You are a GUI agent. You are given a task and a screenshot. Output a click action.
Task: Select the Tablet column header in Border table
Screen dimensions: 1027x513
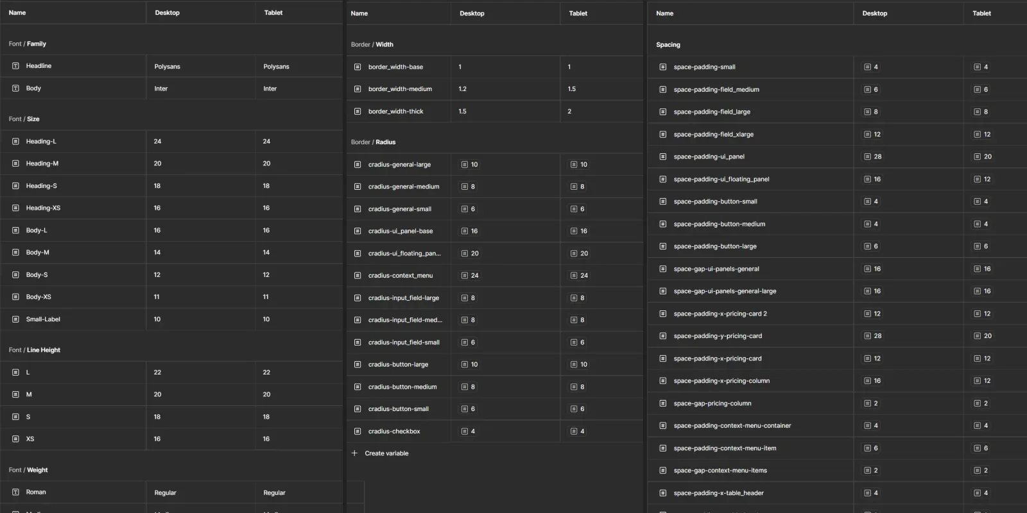pyautogui.click(x=578, y=13)
